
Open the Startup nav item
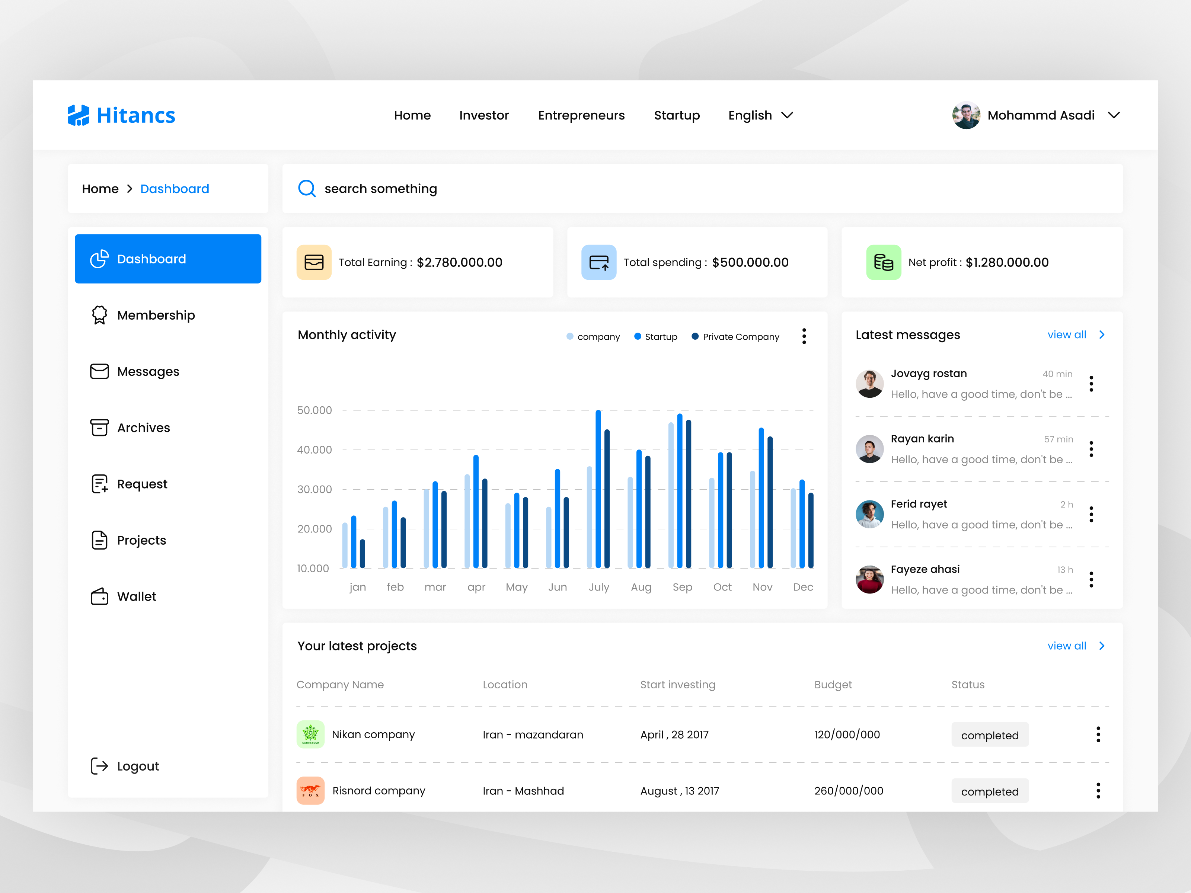tap(677, 115)
